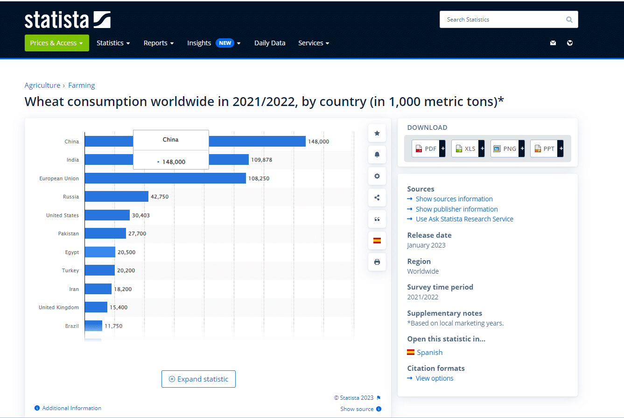Click the bell notification alert icon
Screen dimensions: 624x418
[x=377, y=155]
